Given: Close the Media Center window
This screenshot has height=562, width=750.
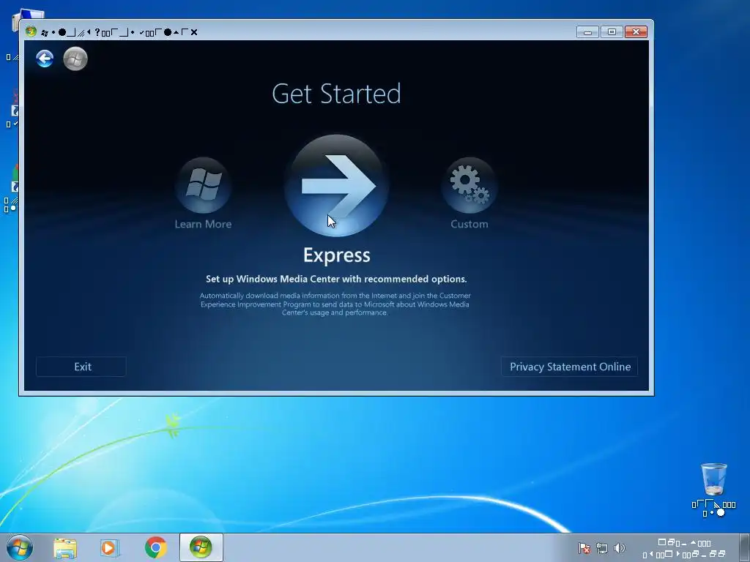Looking at the screenshot, I should [x=636, y=32].
